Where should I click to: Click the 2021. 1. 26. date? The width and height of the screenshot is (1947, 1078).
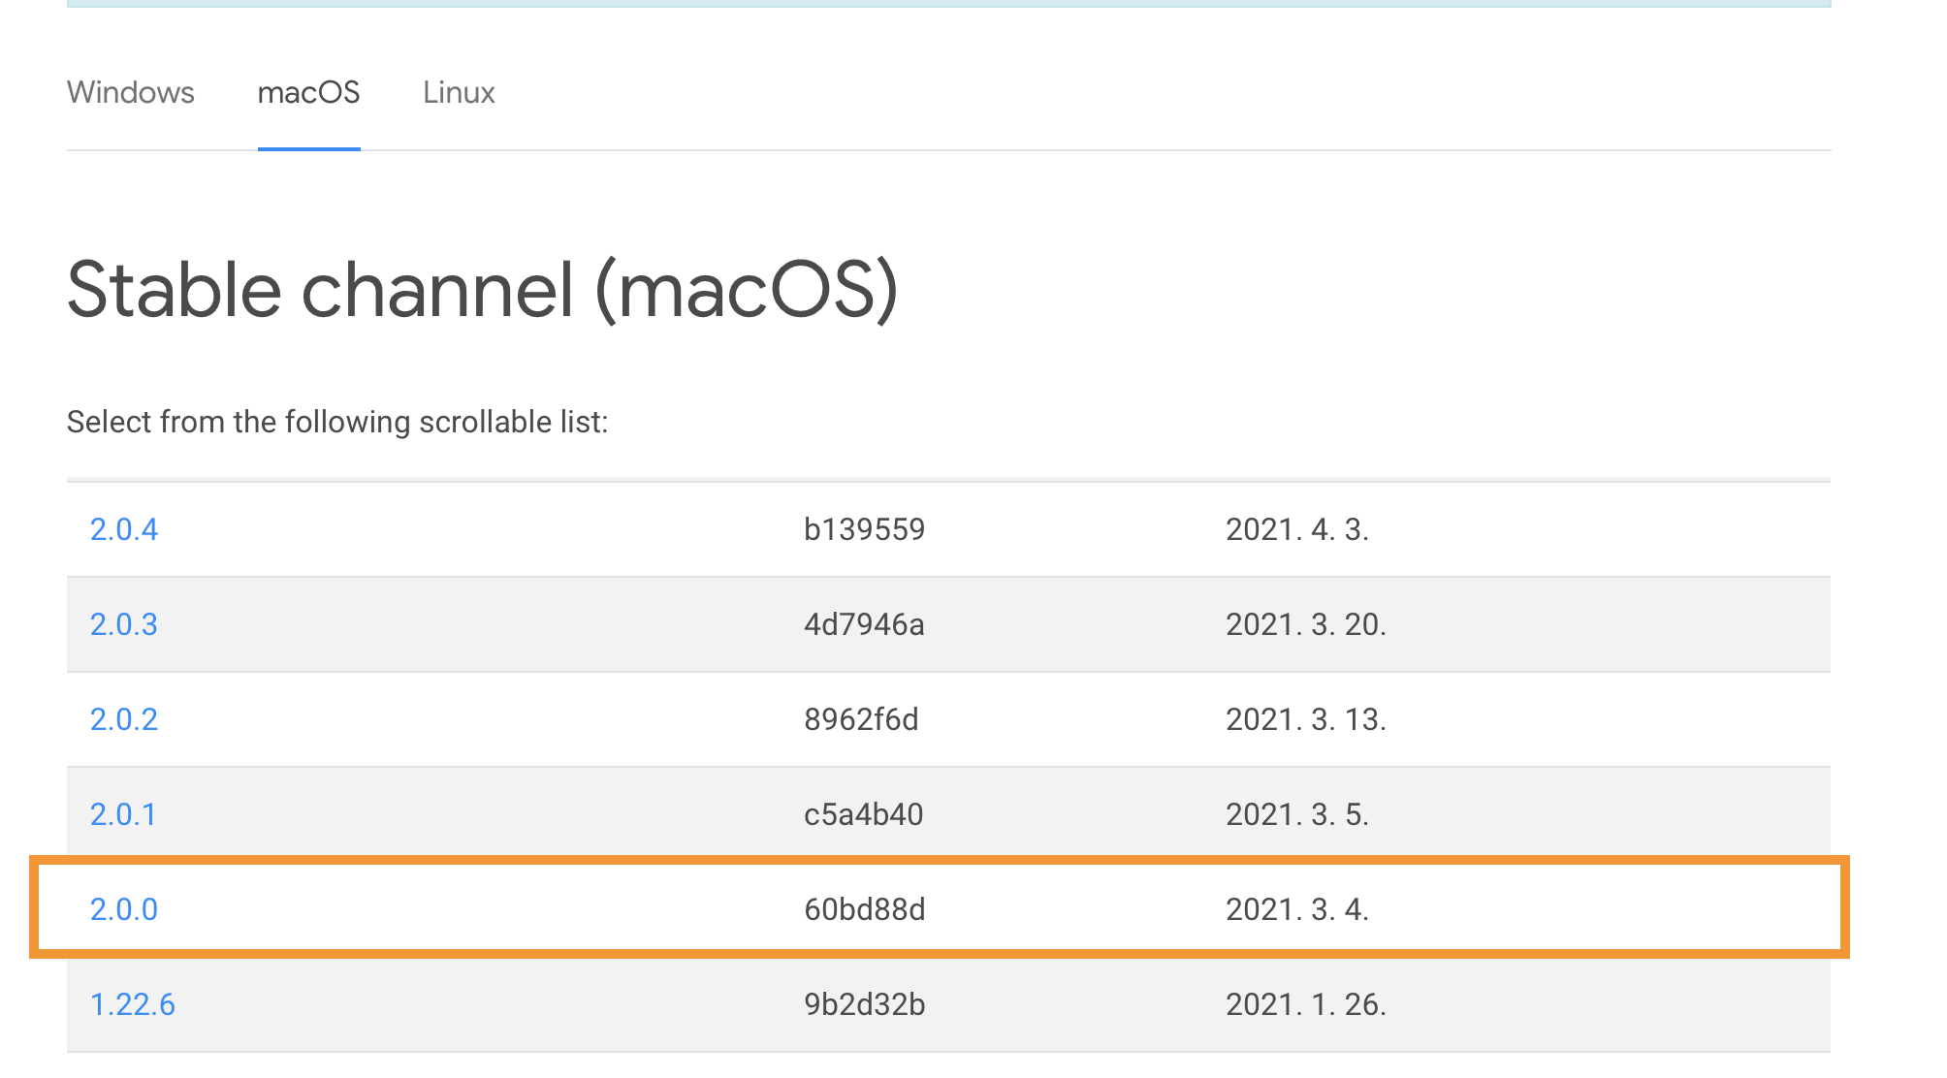[1306, 1004]
